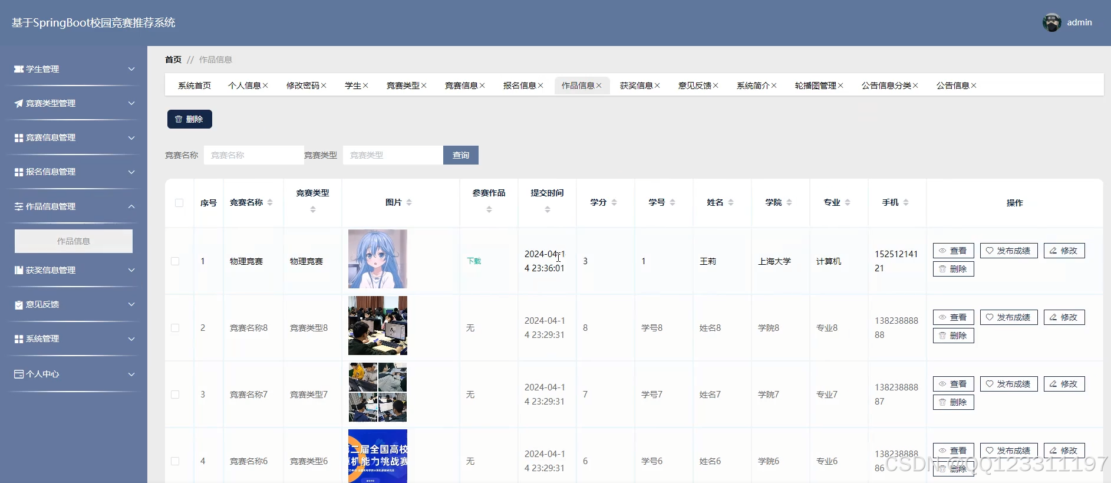Image resolution: width=1111 pixels, height=483 pixels.
Task: Sort table by 竞赛名称 column
Action: pyautogui.click(x=270, y=202)
